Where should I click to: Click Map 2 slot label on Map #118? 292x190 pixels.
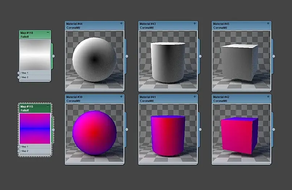tap(25, 77)
